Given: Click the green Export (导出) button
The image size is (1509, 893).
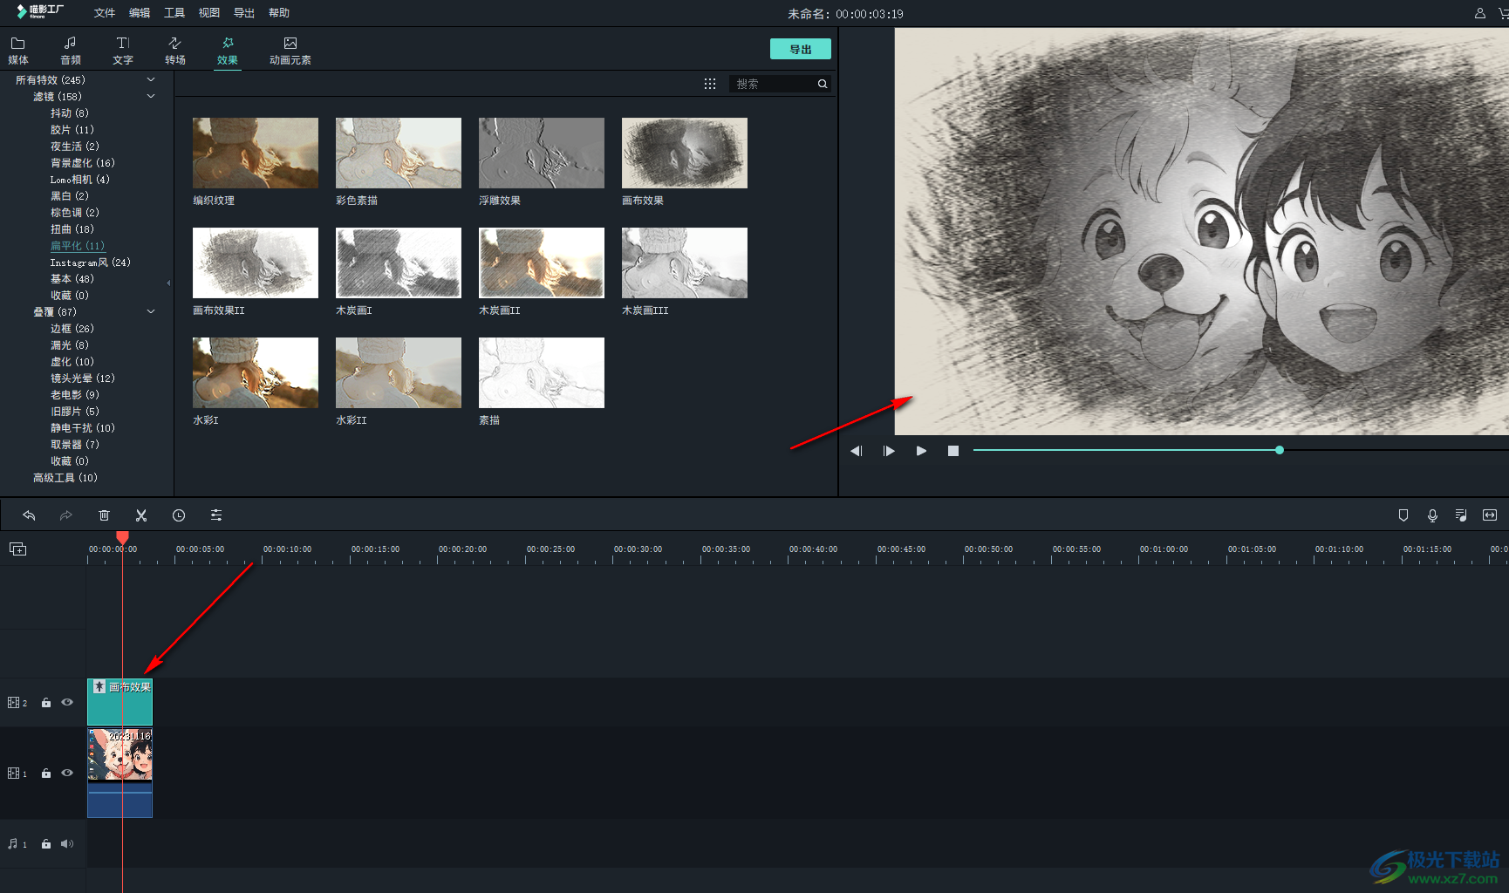Looking at the screenshot, I should [801, 50].
